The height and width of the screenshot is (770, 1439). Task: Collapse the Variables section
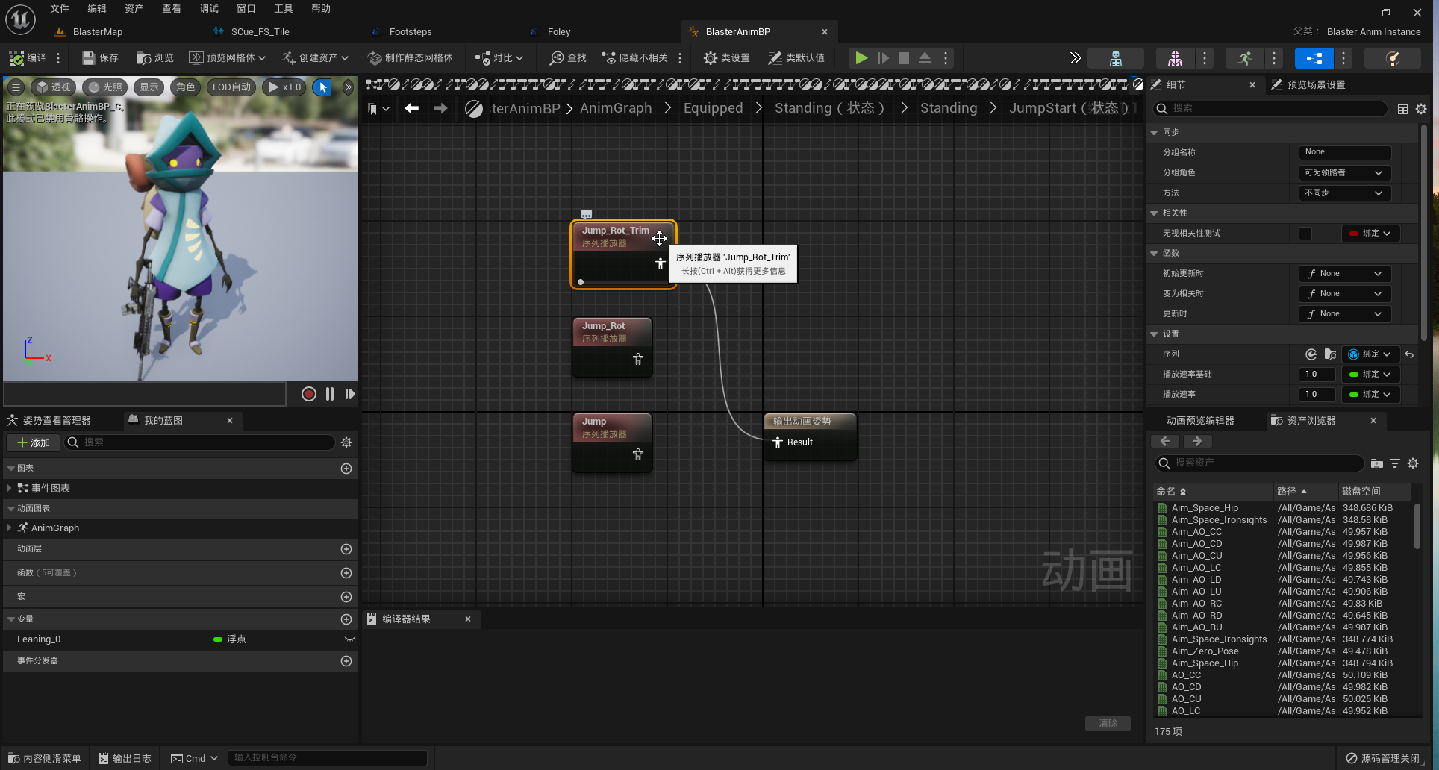[x=11, y=619]
